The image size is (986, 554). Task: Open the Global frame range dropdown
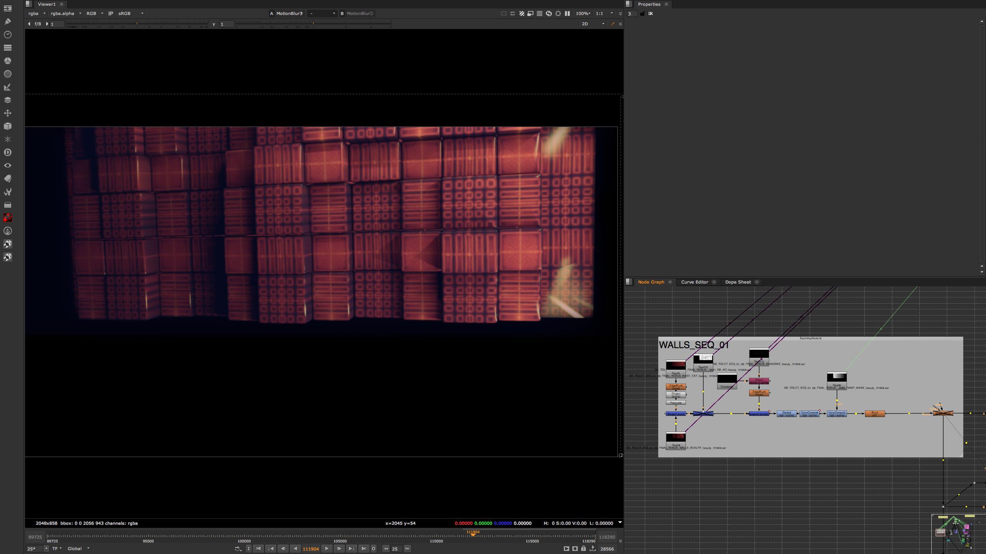[x=79, y=549]
